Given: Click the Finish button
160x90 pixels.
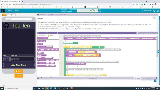Looking at the screenshot, I should [x=19, y=76].
